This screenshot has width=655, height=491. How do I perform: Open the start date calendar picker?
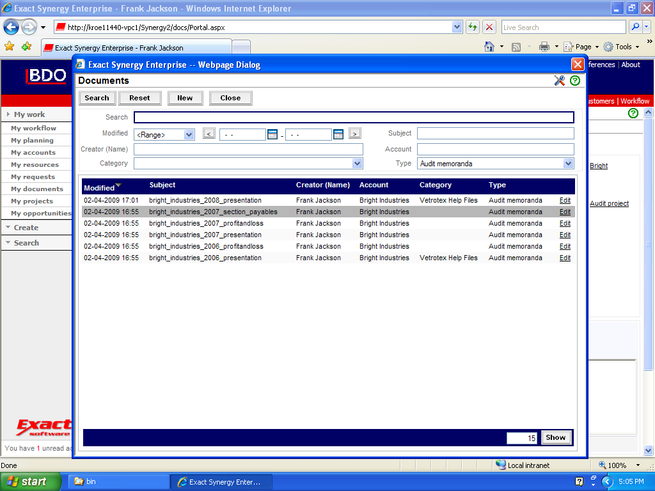[x=272, y=134]
